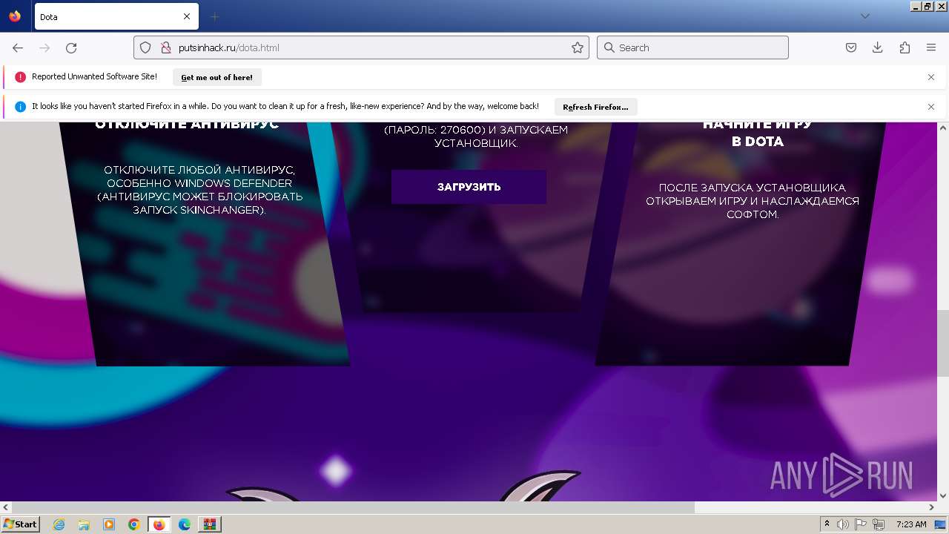The image size is (949, 534).
Task: Dismiss the Refresh Firefox notification bar
Action: pos(931,107)
